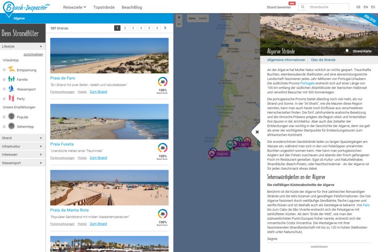Click weiterlesen to expand the description

pyautogui.click(x=319, y=247)
